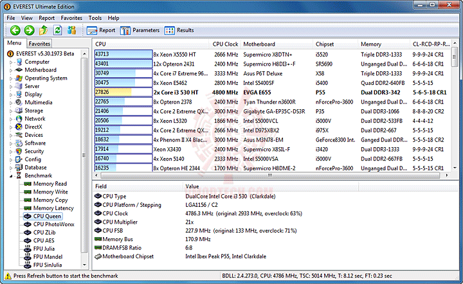Click the Security shield icon in the tree
The image size is (463, 284).
click(19, 151)
